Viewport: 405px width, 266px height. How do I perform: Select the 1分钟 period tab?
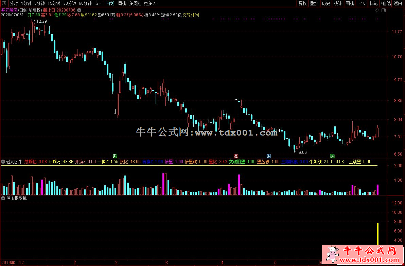(x=26, y=3)
